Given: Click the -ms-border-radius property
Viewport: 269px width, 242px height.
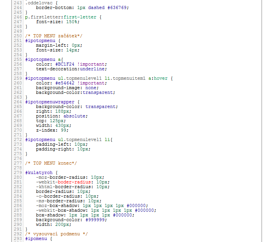Looking at the screenshot, I should pyautogui.click(x=59, y=201).
